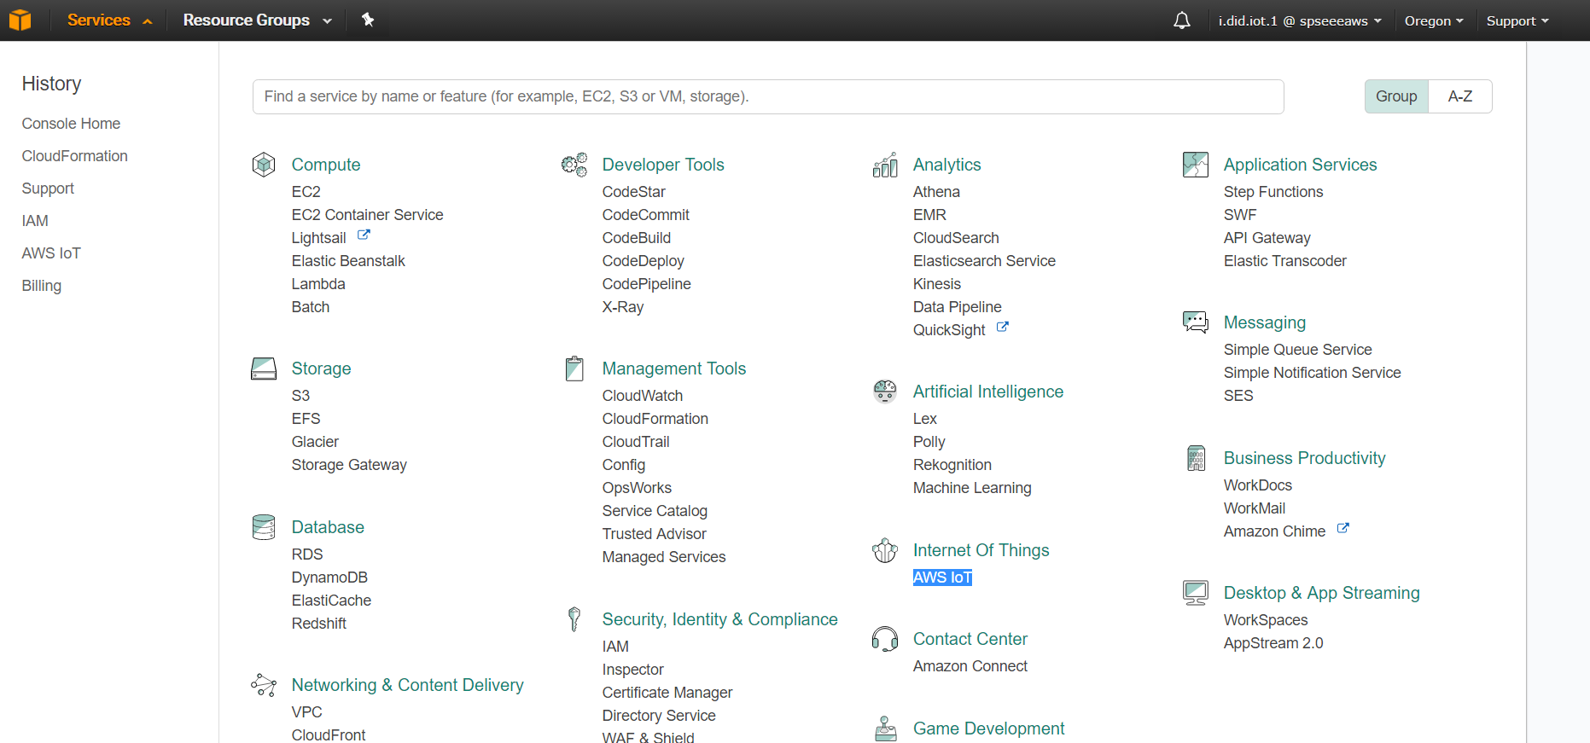The height and width of the screenshot is (743, 1590).
Task: Open Trusted Advisor
Action: (655, 534)
